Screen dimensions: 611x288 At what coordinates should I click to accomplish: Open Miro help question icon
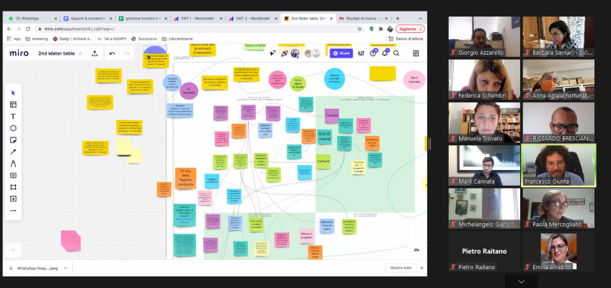[373, 53]
